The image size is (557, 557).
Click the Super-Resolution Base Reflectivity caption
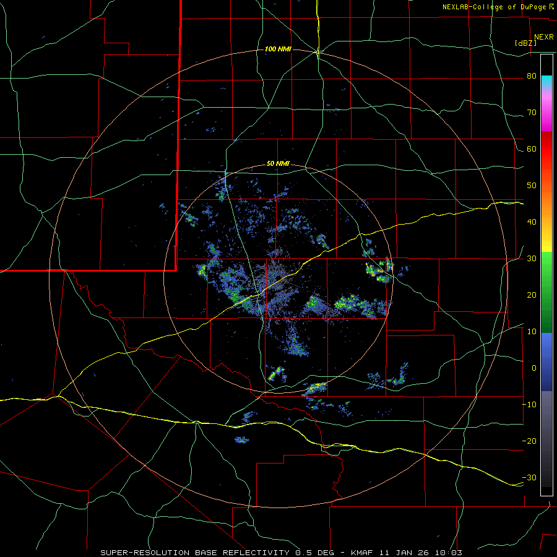282,553
